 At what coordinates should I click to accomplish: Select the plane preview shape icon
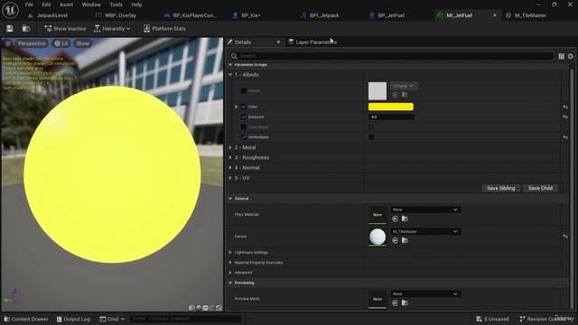click(x=205, y=308)
